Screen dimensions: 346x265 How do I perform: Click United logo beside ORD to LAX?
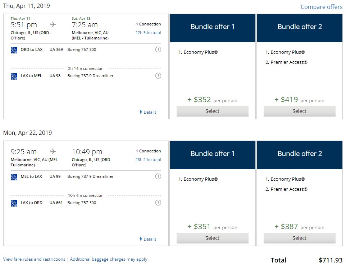click(14, 50)
